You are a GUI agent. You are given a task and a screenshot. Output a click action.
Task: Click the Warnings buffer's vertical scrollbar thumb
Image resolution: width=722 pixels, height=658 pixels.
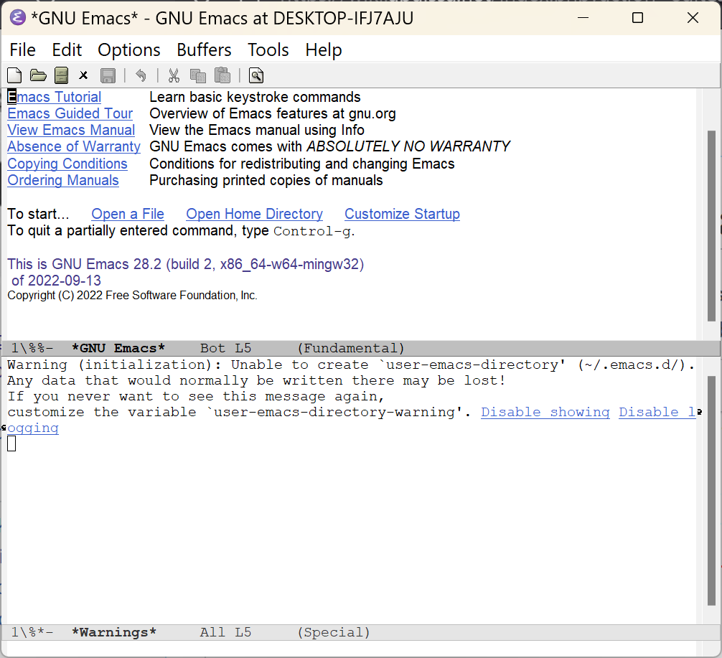click(x=711, y=491)
